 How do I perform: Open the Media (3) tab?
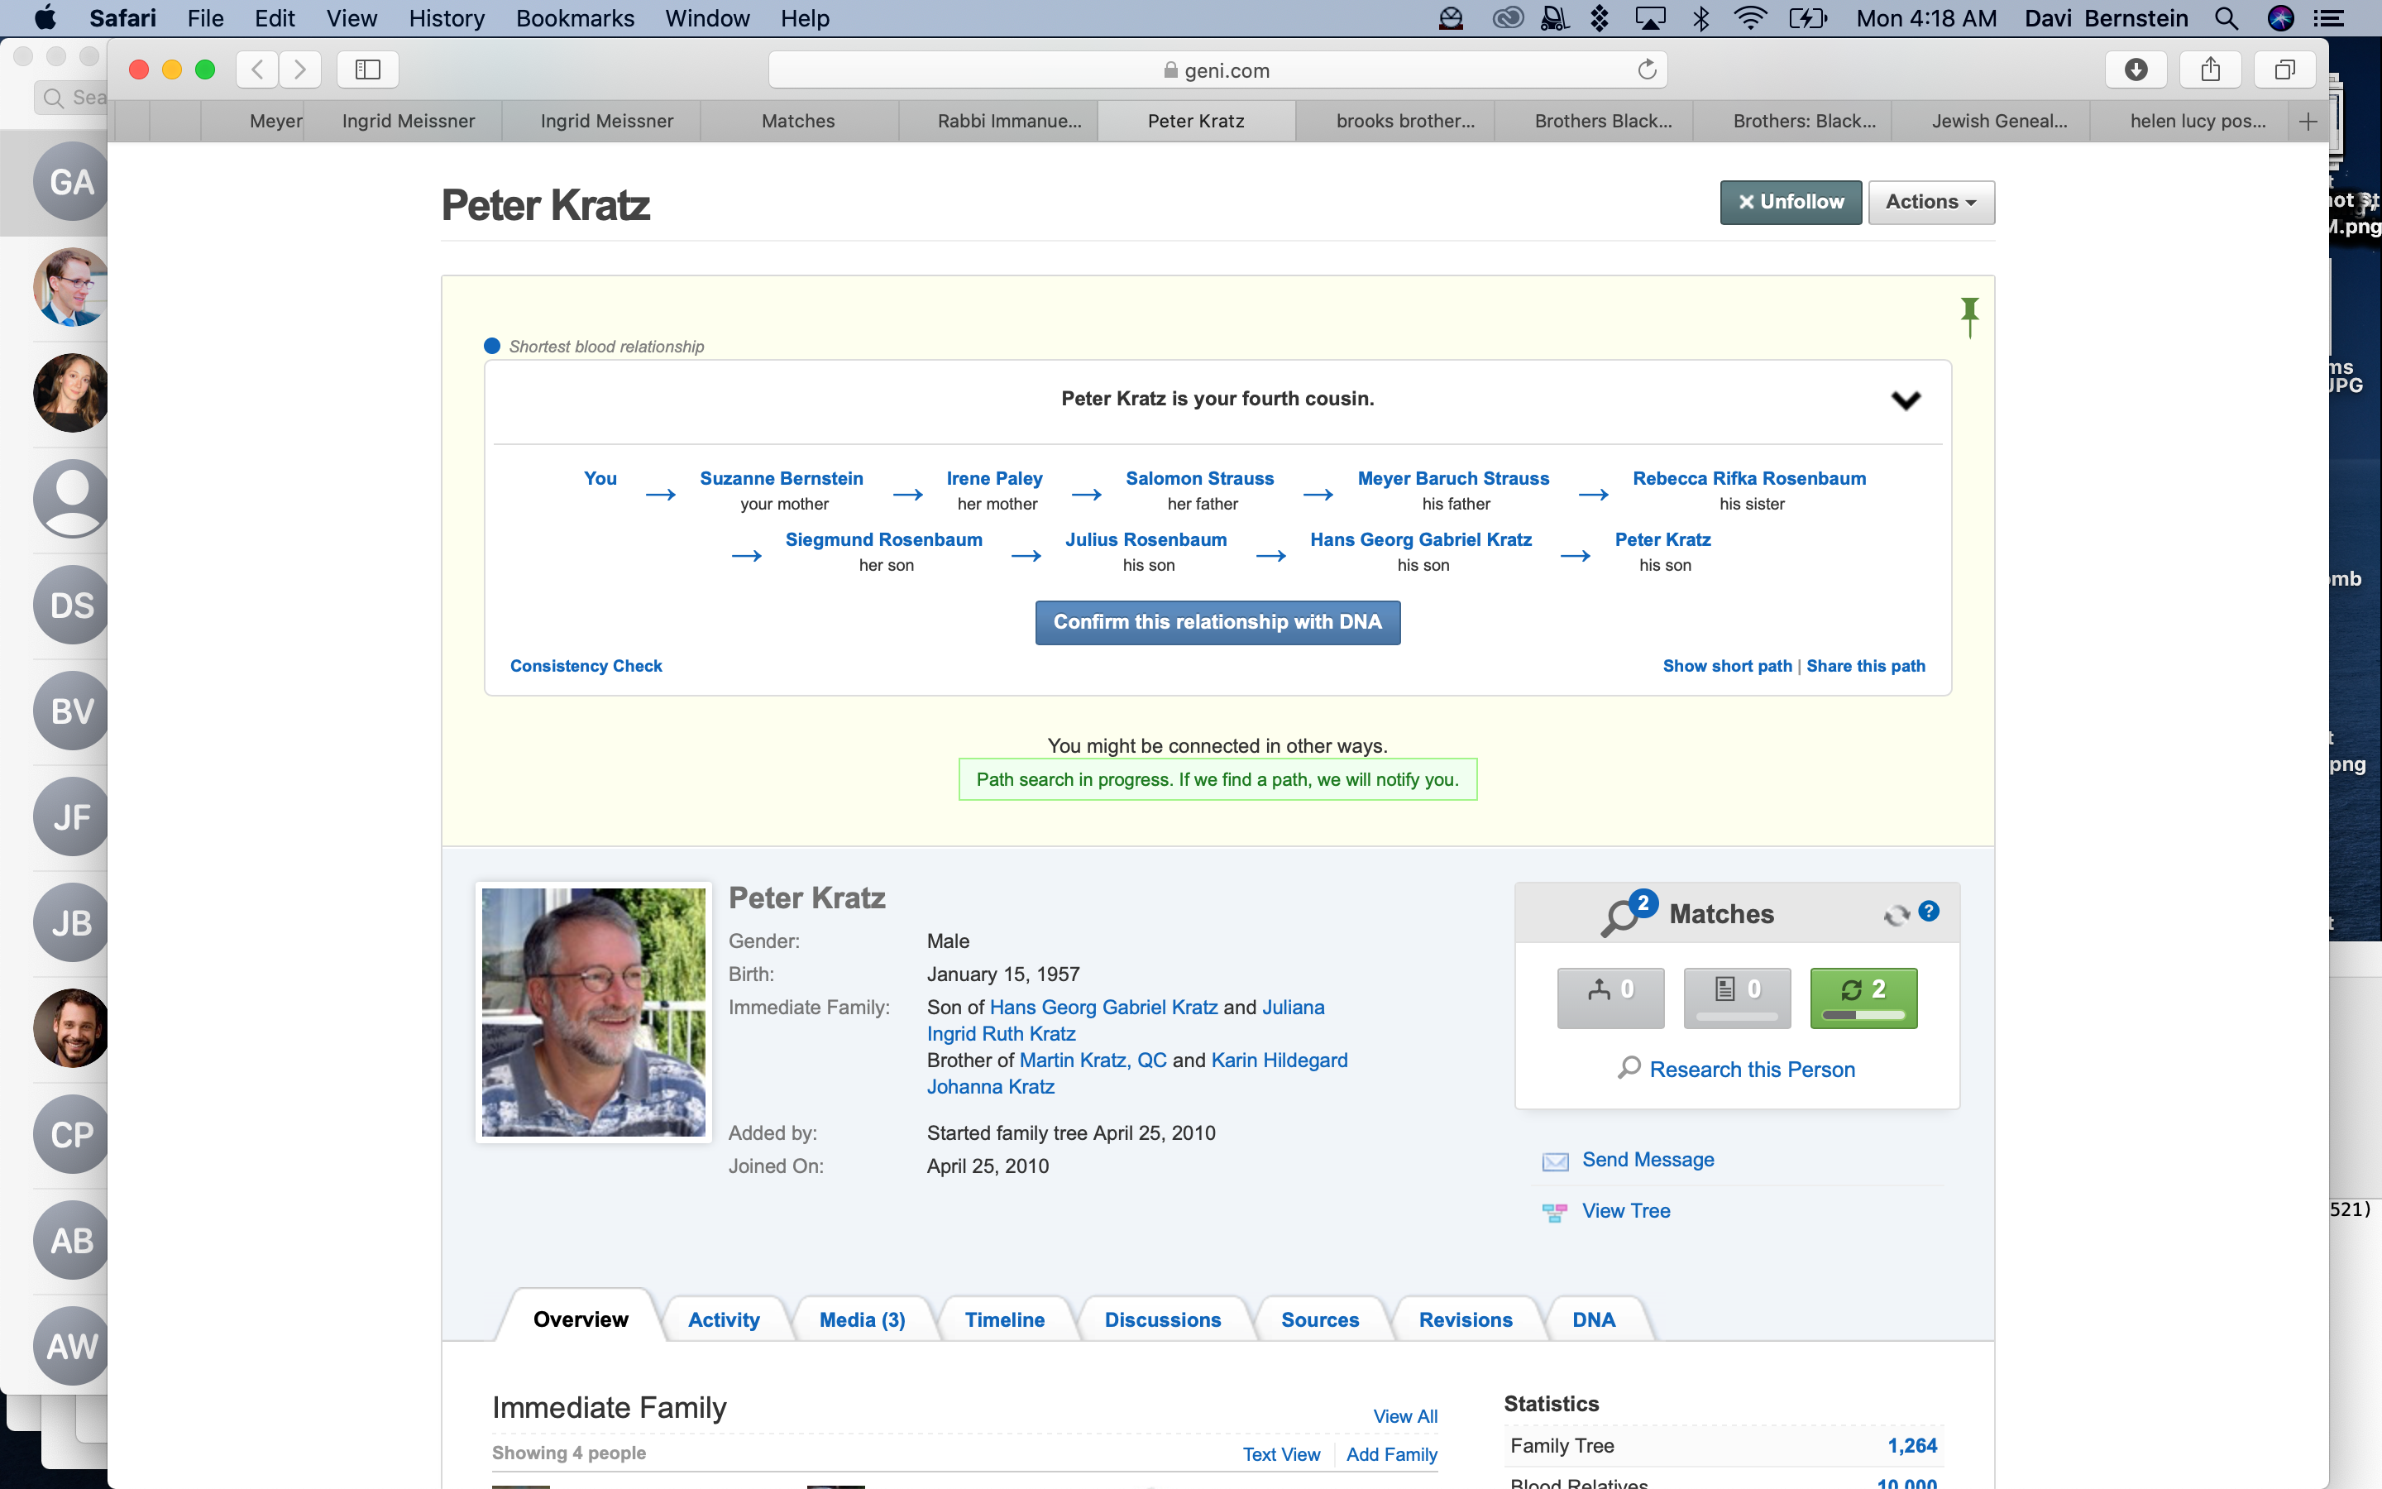(861, 1319)
